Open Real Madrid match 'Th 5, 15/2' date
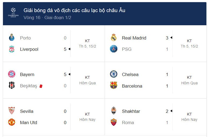The height and width of the screenshot is (137, 208). click(x=189, y=46)
